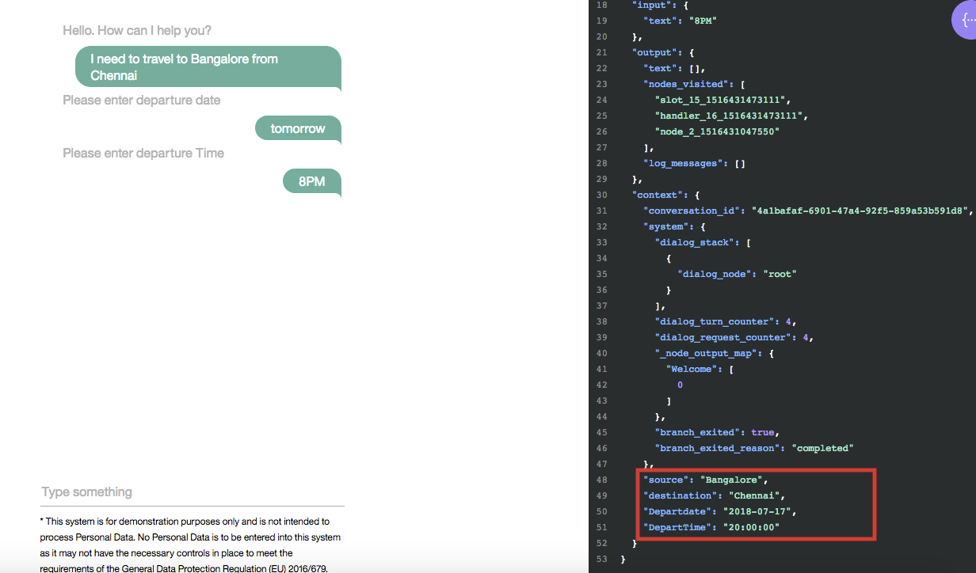
Task: Click the slot_15_1516431473111 node entry
Action: point(722,100)
